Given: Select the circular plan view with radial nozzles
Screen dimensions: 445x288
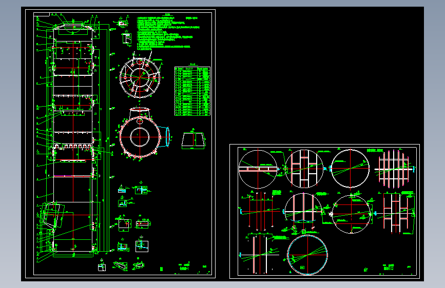Looking at the screenshot, I should coord(140,77).
